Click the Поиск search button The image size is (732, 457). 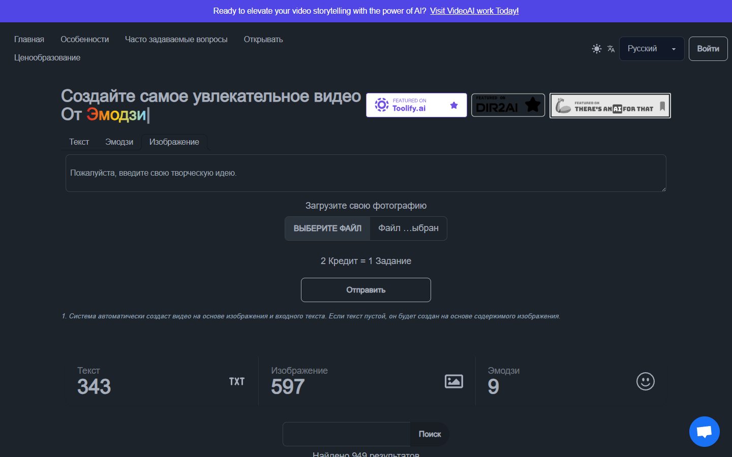click(x=430, y=434)
